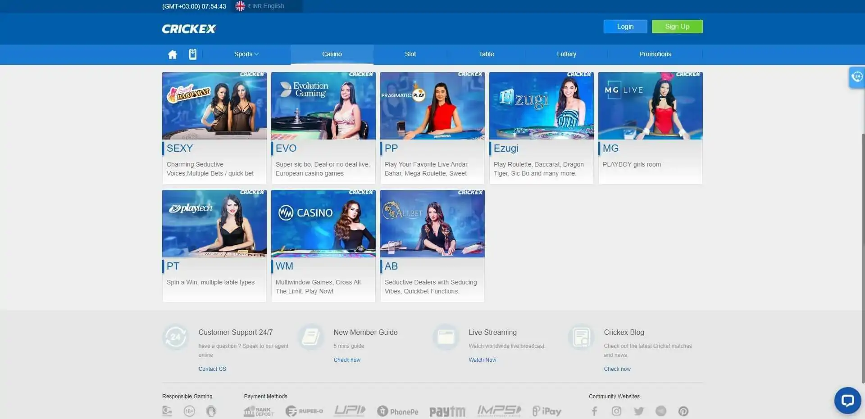This screenshot has height=419, width=865.
Task: Click the green Sign Up button
Action: [677, 27]
